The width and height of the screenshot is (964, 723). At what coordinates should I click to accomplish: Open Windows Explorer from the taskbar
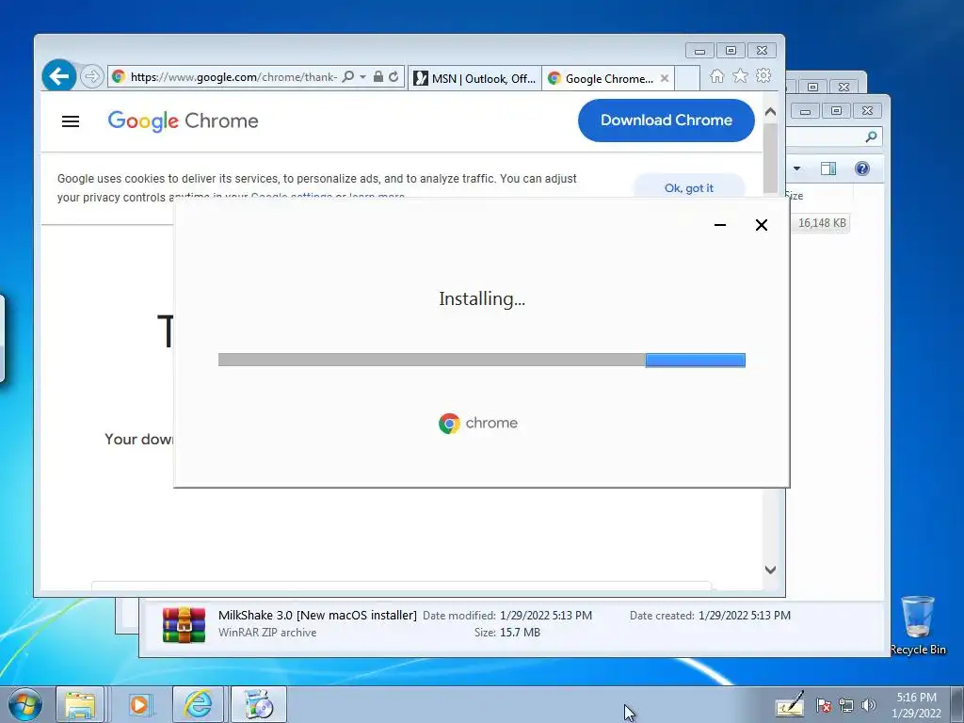tap(81, 704)
